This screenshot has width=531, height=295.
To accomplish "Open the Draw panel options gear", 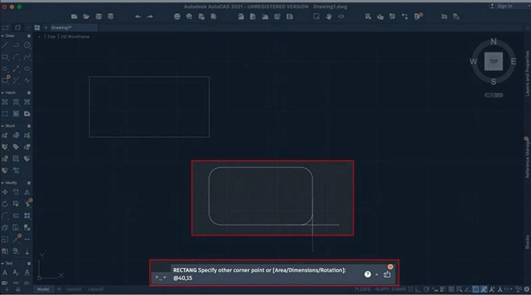I will (29, 36).
